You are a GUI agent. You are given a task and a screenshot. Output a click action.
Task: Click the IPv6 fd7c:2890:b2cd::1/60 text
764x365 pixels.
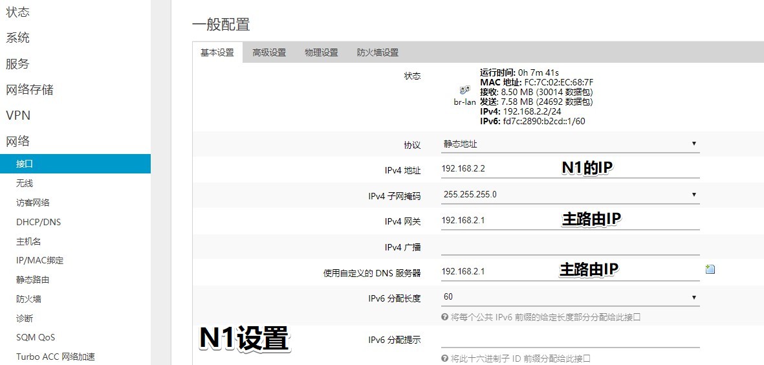click(x=532, y=121)
